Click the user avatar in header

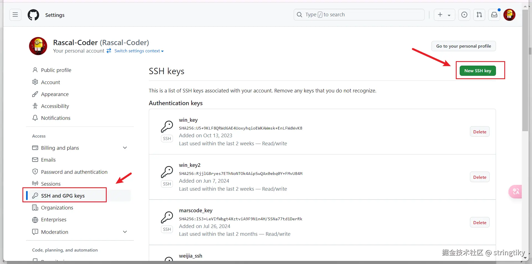click(509, 15)
